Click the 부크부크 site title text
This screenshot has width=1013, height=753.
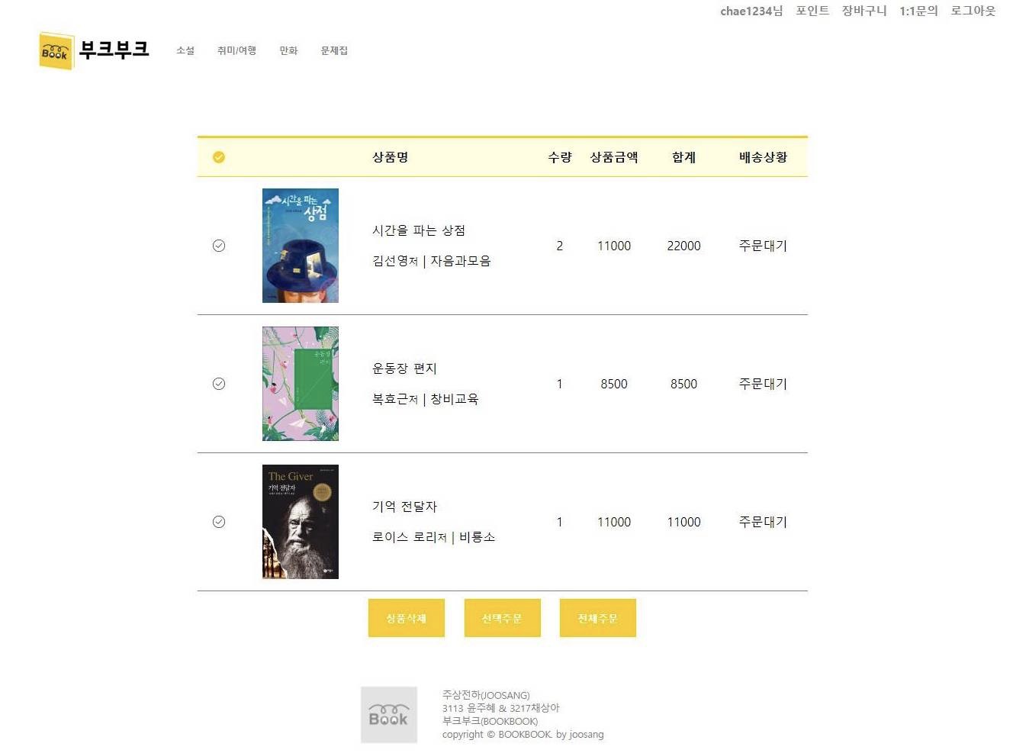(114, 50)
